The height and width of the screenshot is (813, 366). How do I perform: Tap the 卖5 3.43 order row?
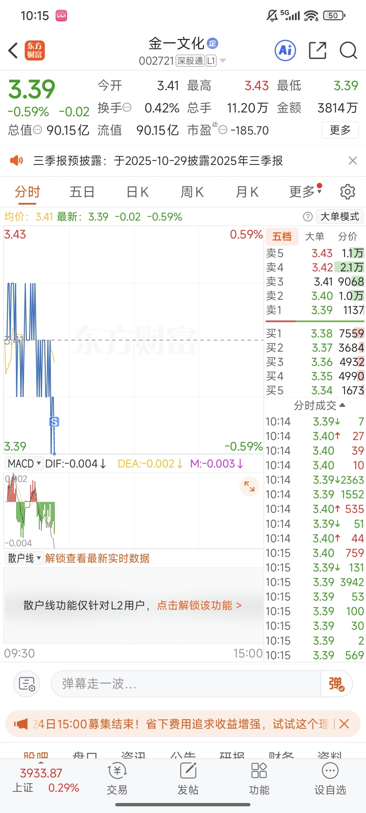[x=315, y=253]
